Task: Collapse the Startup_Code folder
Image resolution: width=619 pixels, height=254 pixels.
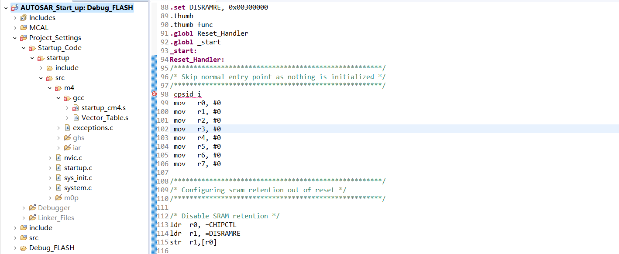Action: pos(23,47)
